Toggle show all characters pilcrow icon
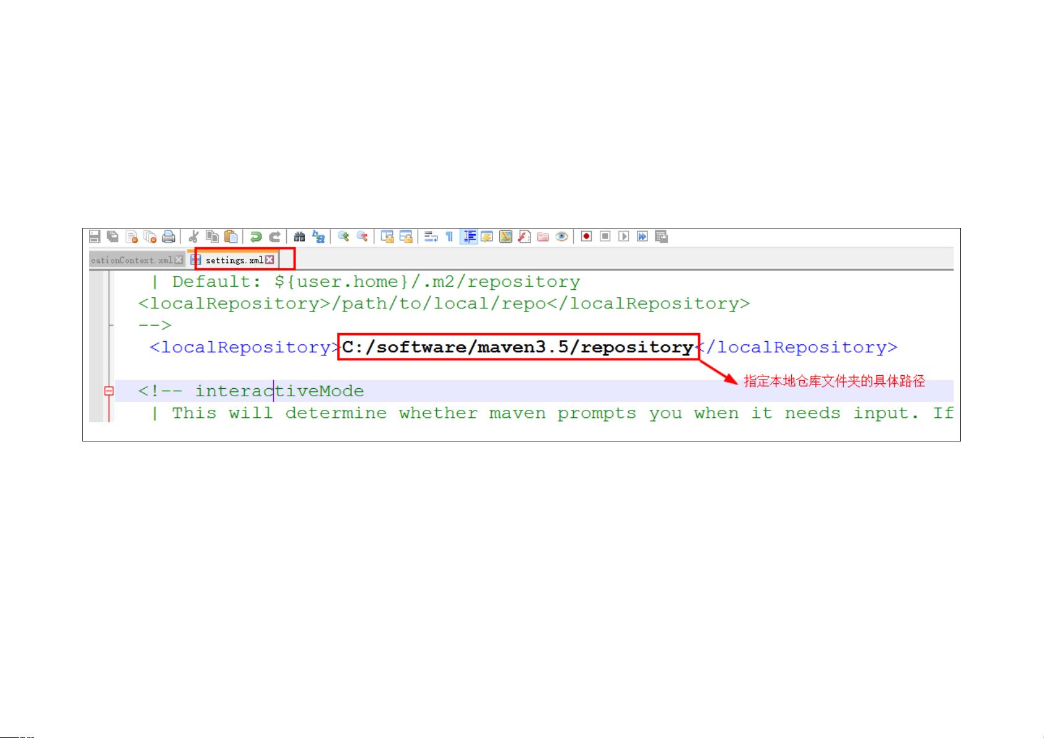The image size is (1044, 738). point(450,237)
